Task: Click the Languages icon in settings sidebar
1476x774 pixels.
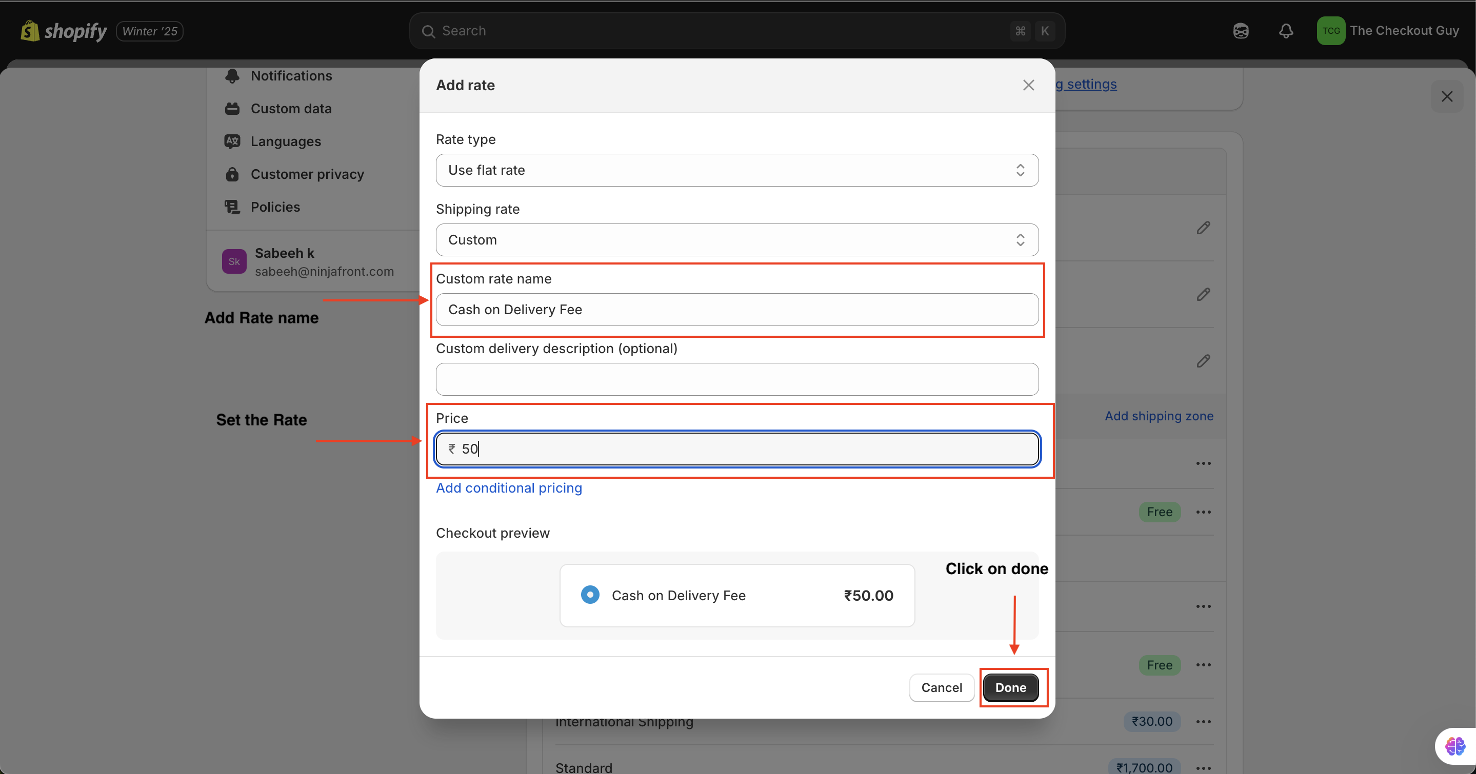Action: pyautogui.click(x=232, y=141)
